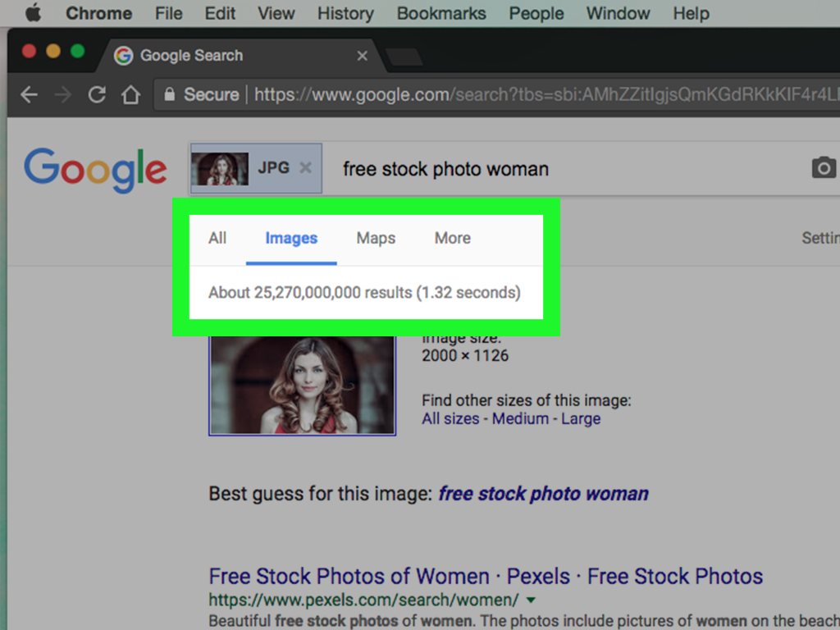Open the Bookmarks menu

coord(441,14)
